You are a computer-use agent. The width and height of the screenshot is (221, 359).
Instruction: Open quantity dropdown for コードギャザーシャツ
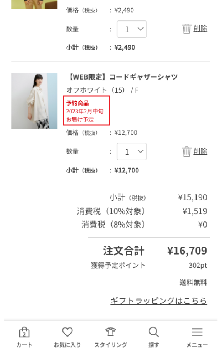coord(132,151)
